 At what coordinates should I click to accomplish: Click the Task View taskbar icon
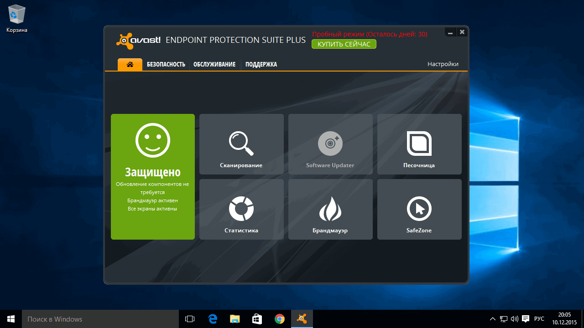(190, 319)
